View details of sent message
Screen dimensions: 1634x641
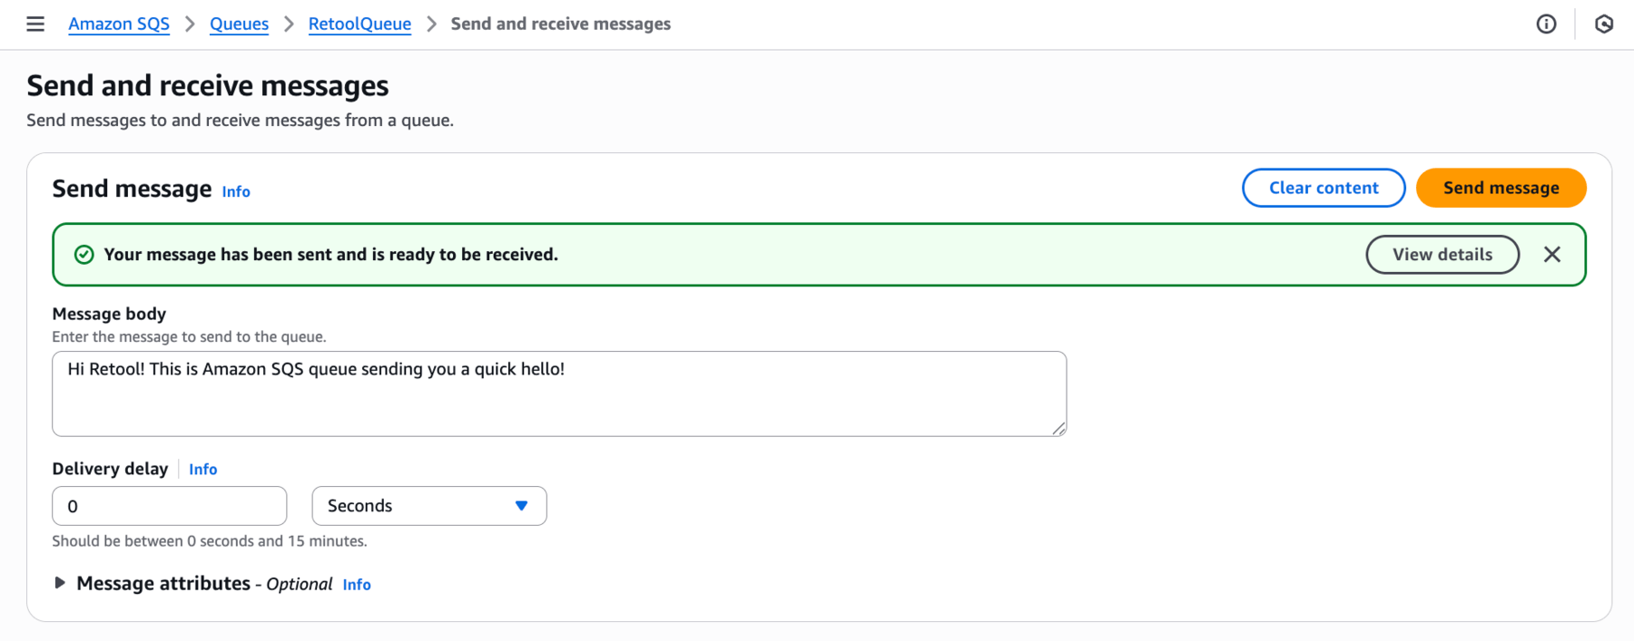click(1442, 255)
